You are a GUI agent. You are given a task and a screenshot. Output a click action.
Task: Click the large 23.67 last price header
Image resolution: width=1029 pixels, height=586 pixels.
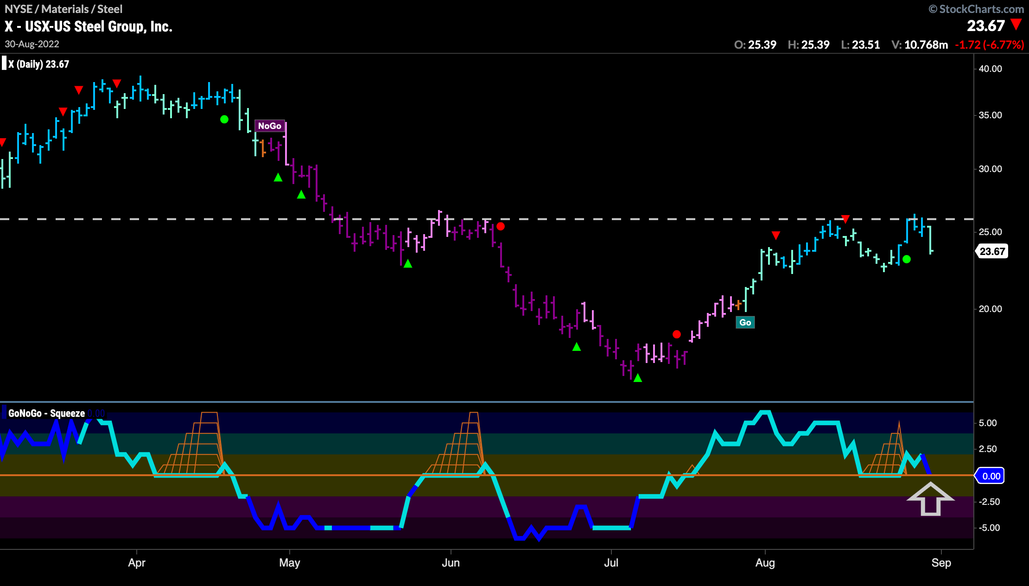[985, 25]
